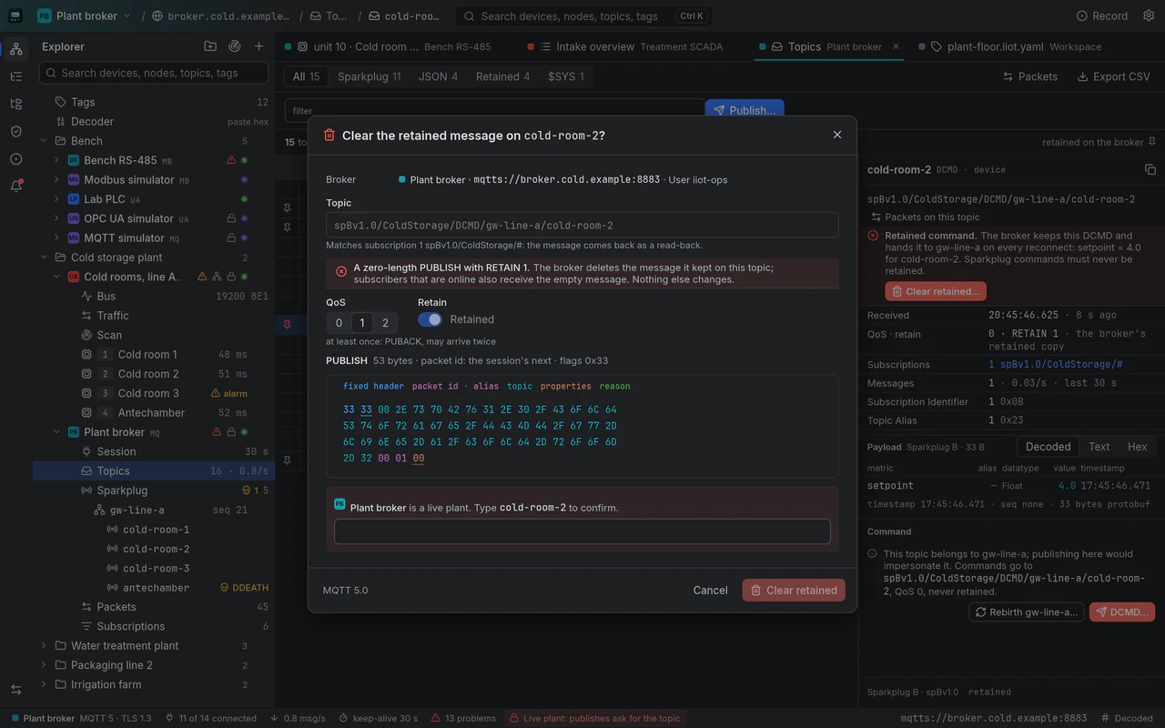Screen dimensions: 1165x728
Task: Select the Retained 4 filter tab
Action: point(502,76)
